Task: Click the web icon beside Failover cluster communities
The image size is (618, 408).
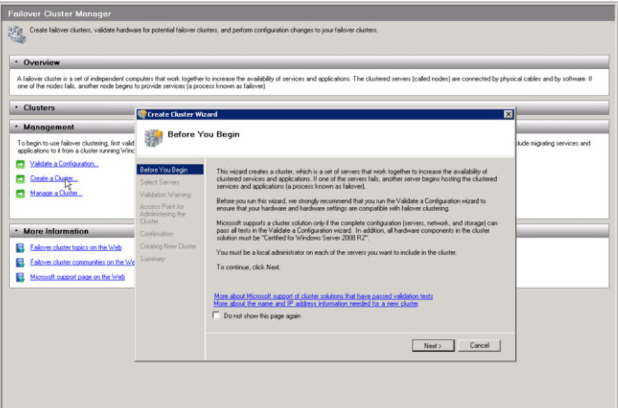Action: point(20,263)
